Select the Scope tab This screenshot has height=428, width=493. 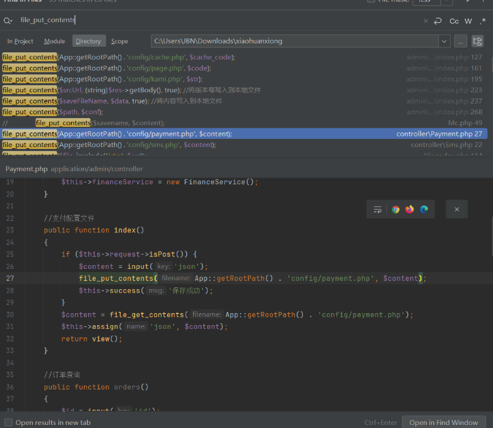point(119,41)
